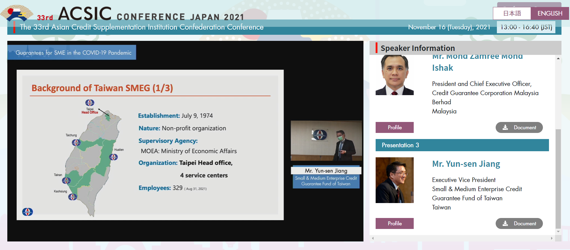
Task: Click SMEG logo at slide bottom-left corner
Action: coord(27,212)
